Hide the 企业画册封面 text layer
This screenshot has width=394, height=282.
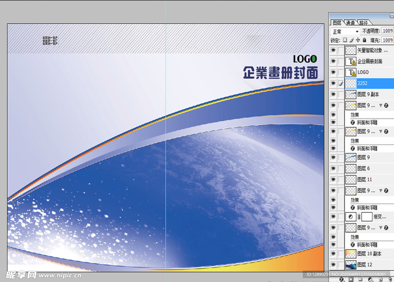(x=333, y=61)
